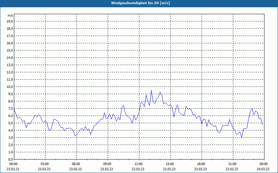Viewport: 278px width, 173px height.
Task: Select the m/s unit label on y-axis
Action: [10, 16]
